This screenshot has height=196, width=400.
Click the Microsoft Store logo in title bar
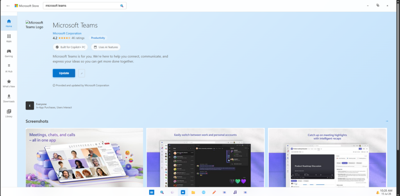point(16,5)
